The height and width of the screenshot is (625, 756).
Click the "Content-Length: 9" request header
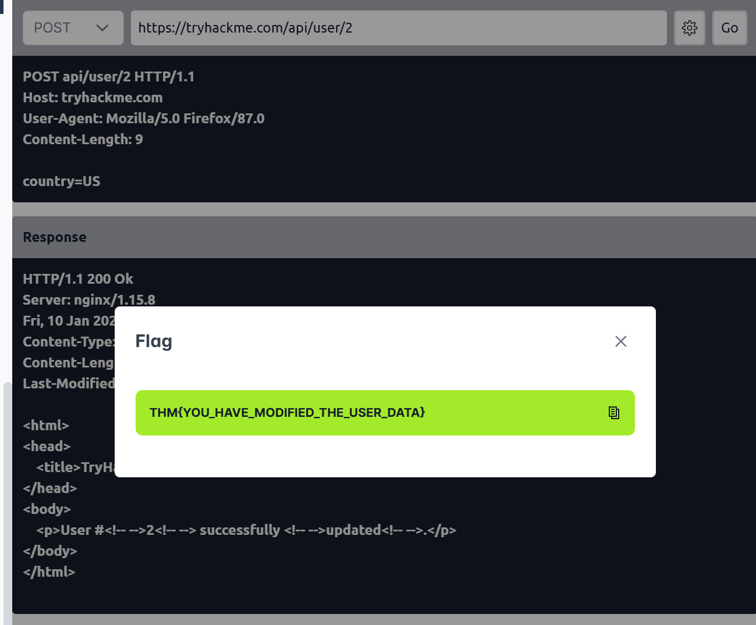coord(83,140)
